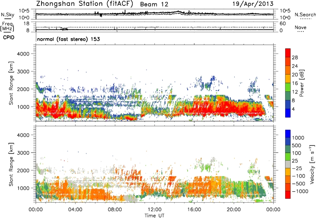The width and height of the screenshot is (316, 218).
Task: Click the red top segment of Power color bar
Action: click(288, 53)
